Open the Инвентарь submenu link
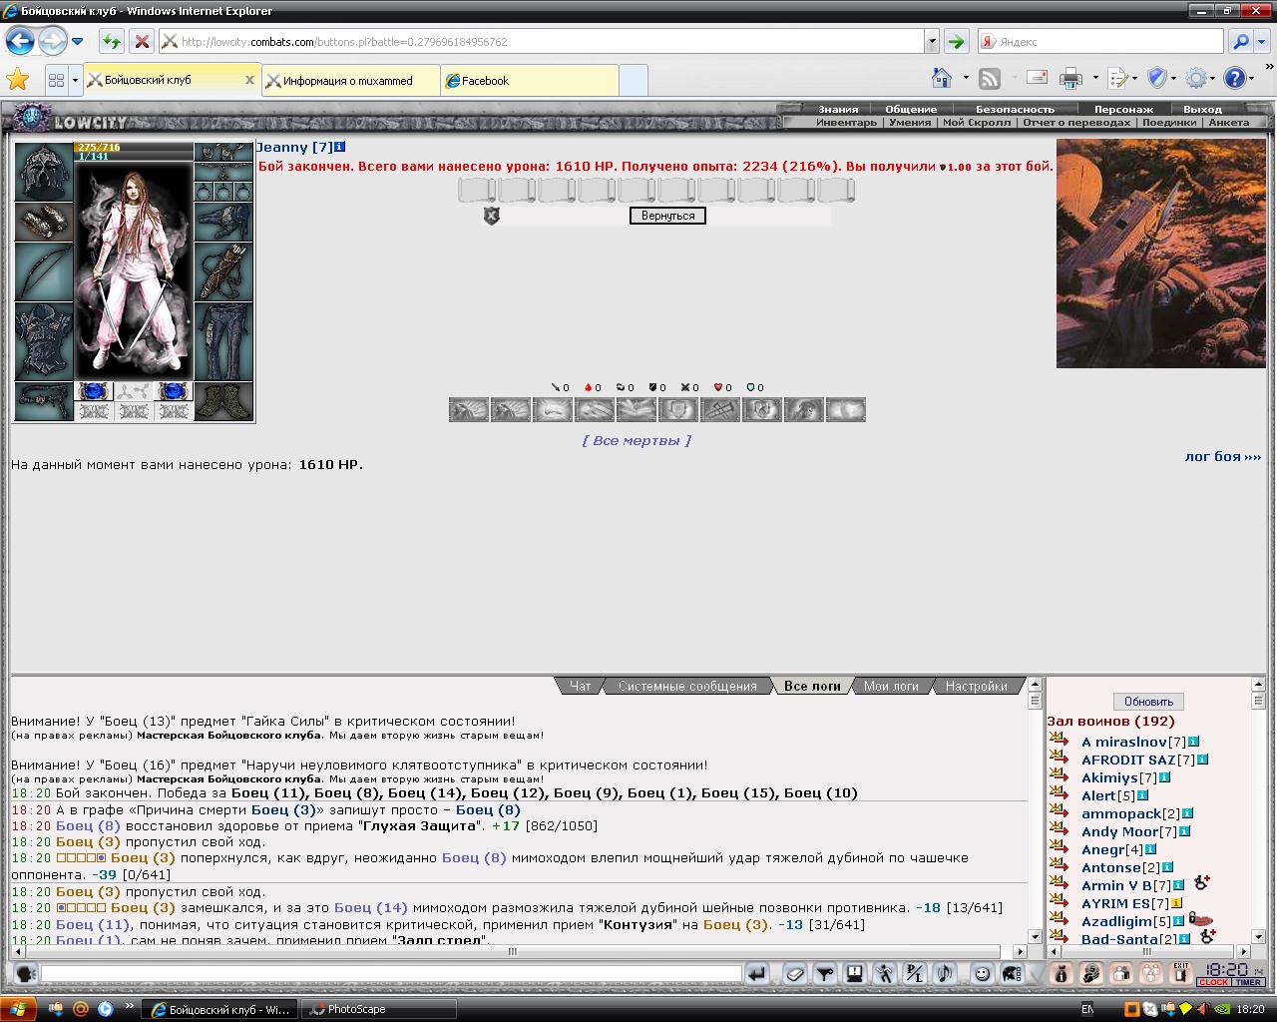 coord(846,122)
